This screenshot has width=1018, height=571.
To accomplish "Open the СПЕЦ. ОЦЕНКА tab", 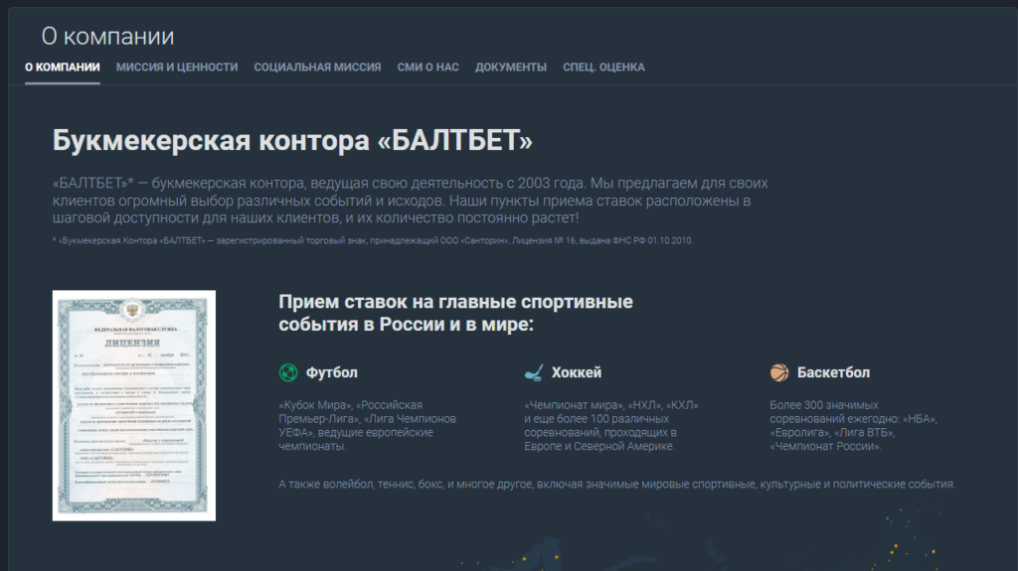I will point(603,68).
